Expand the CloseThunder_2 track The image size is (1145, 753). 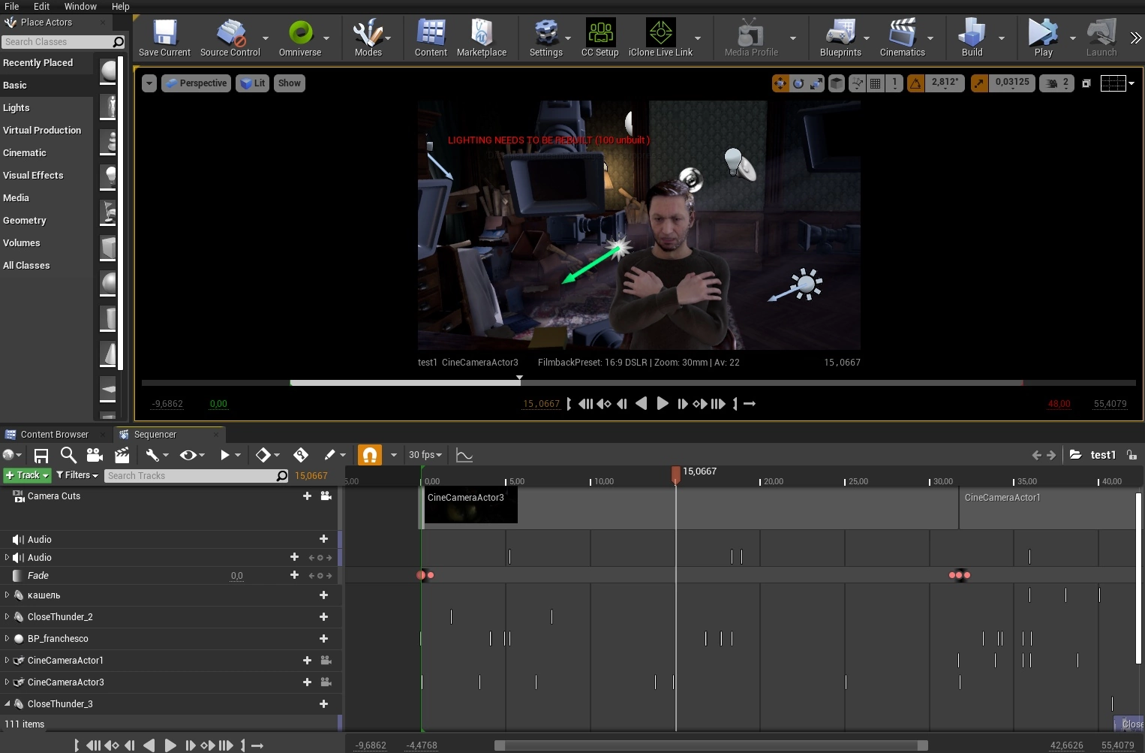pos(7,616)
